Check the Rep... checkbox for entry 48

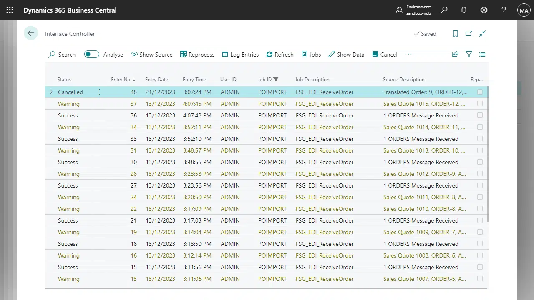pyautogui.click(x=480, y=92)
